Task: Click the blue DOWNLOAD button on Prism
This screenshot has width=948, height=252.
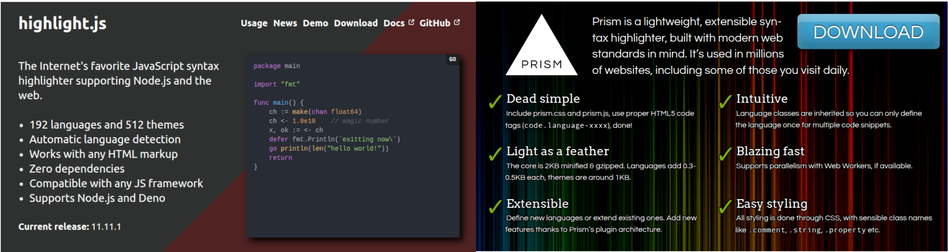Action: coord(868,32)
